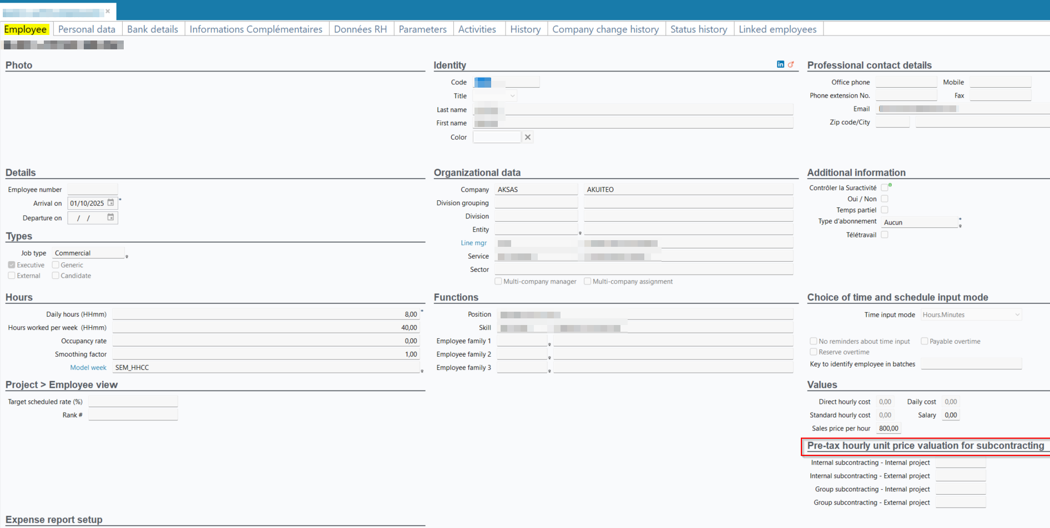Image resolution: width=1050 pixels, height=528 pixels.
Task: Click the Color swatch field
Action: pos(497,137)
